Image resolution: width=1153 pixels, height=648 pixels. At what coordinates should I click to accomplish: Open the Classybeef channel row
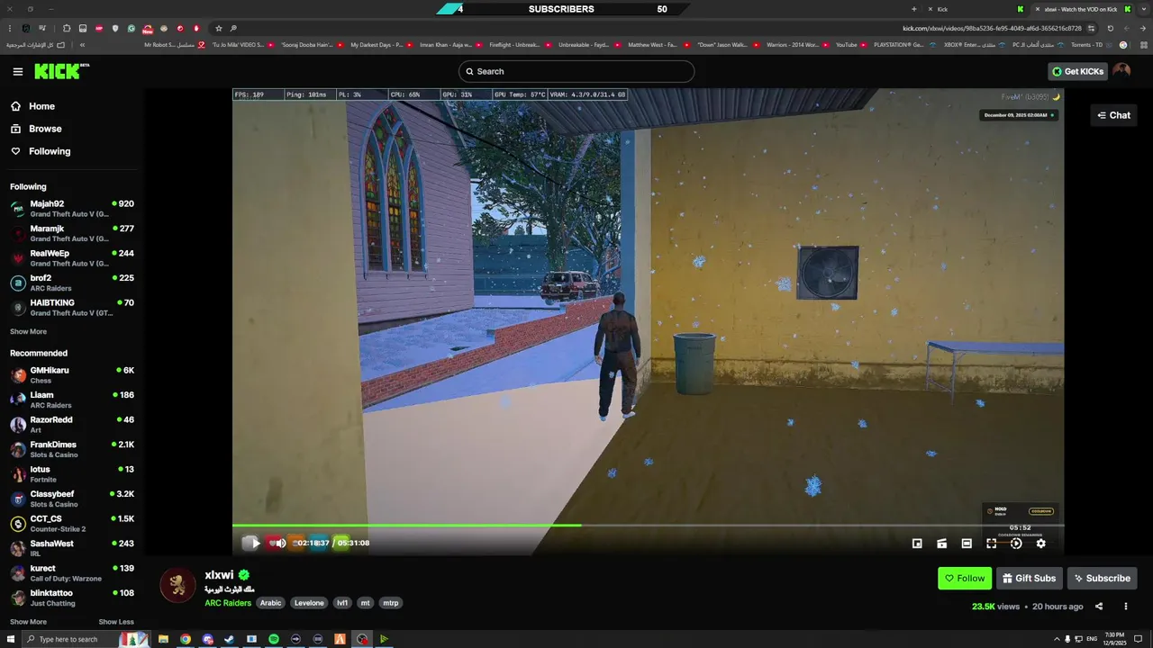[x=72, y=499]
